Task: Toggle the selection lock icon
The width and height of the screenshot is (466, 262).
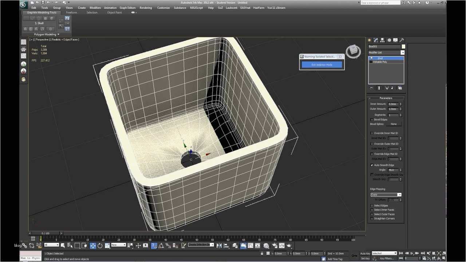Action: (x=261, y=253)
